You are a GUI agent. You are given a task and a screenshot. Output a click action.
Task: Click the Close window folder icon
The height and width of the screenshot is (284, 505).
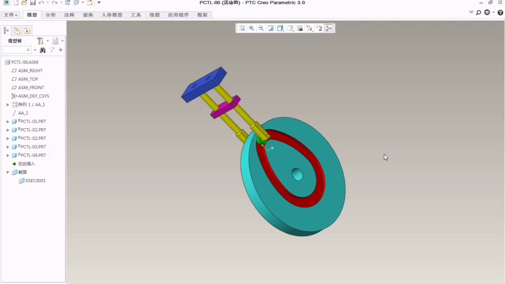point(90,3)
